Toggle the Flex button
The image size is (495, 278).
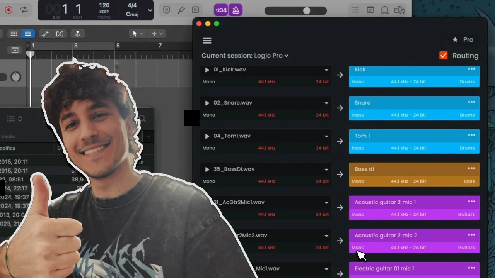click(x=60, y=34)
